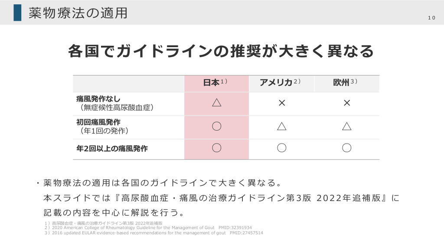Screen dimensions: 444x249
Task: Click the cross mark under アメリカ column
Action: pyautogui.click(x=282, y=103)
